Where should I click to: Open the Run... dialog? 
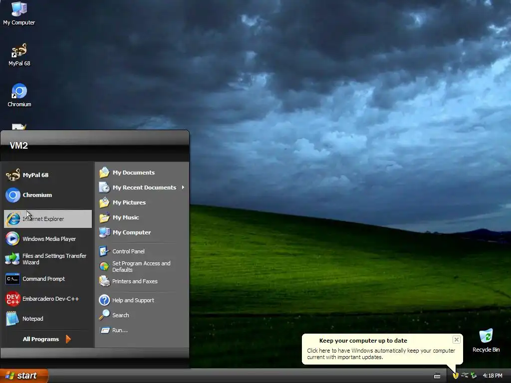tap(142, 330)
